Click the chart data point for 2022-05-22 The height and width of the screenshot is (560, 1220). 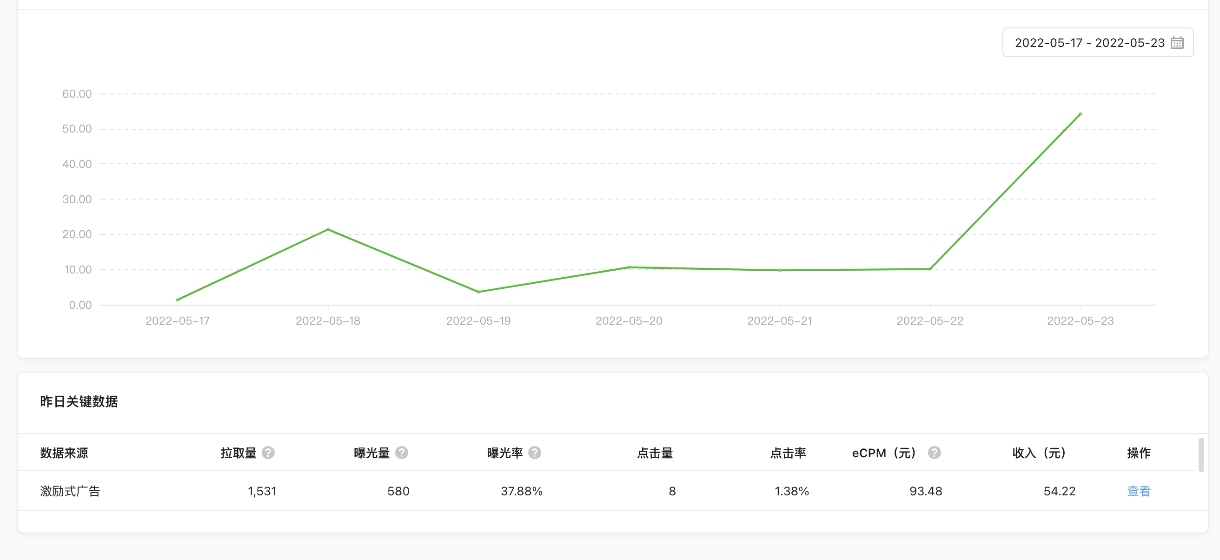click(930, 269)
